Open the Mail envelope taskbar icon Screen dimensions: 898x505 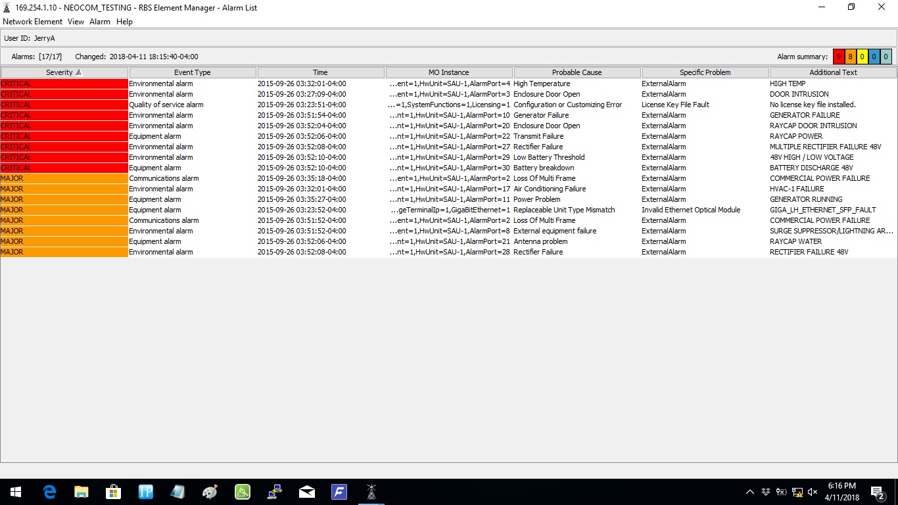[x=307, y=492]
